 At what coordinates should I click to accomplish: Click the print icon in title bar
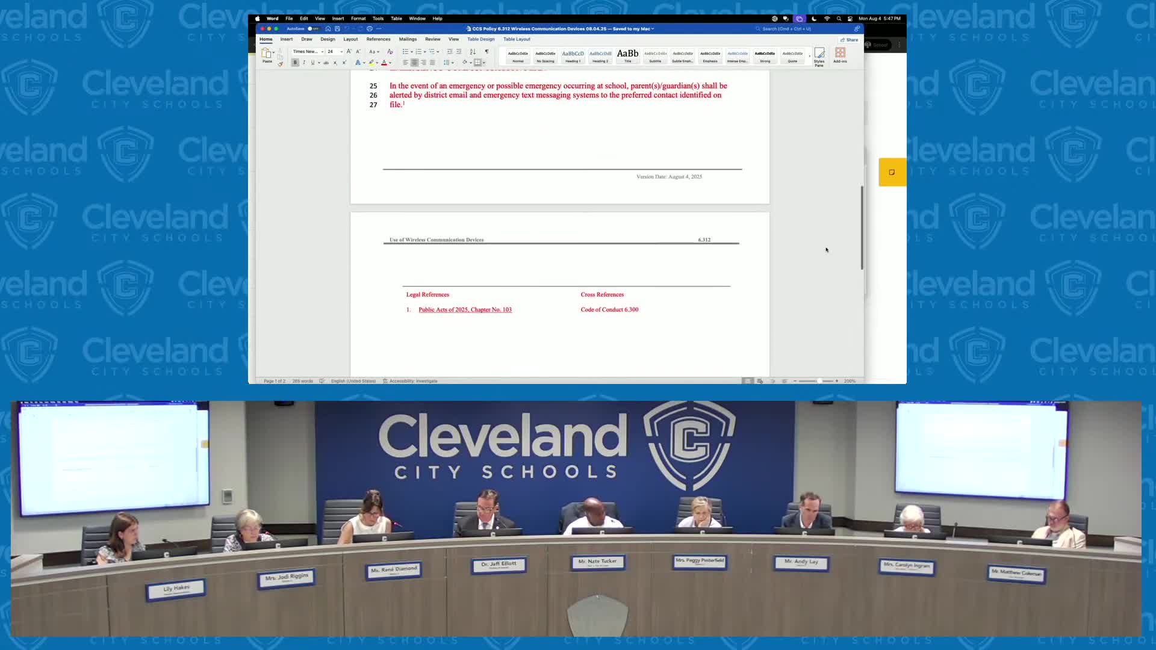(x=370, y=29)
